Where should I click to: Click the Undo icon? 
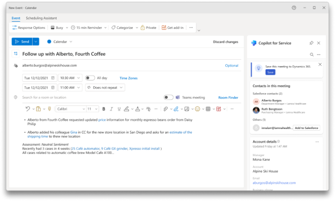28,109
